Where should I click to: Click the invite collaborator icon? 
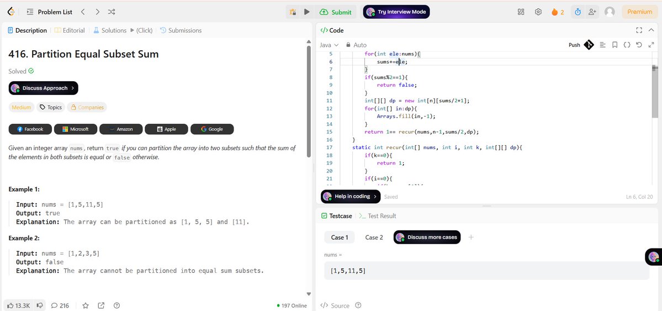(592, 12)
